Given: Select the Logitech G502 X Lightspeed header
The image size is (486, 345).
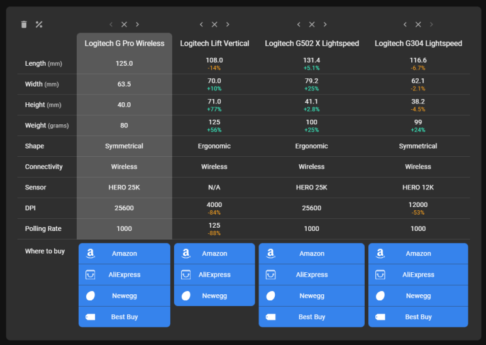Looking at the screenshot, I should 312,43.
